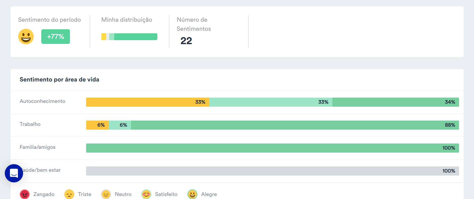This screenshot has height=199, width=474.
Task: Select the Zangado angry emoji in the legend
Action: coord(25,194)
